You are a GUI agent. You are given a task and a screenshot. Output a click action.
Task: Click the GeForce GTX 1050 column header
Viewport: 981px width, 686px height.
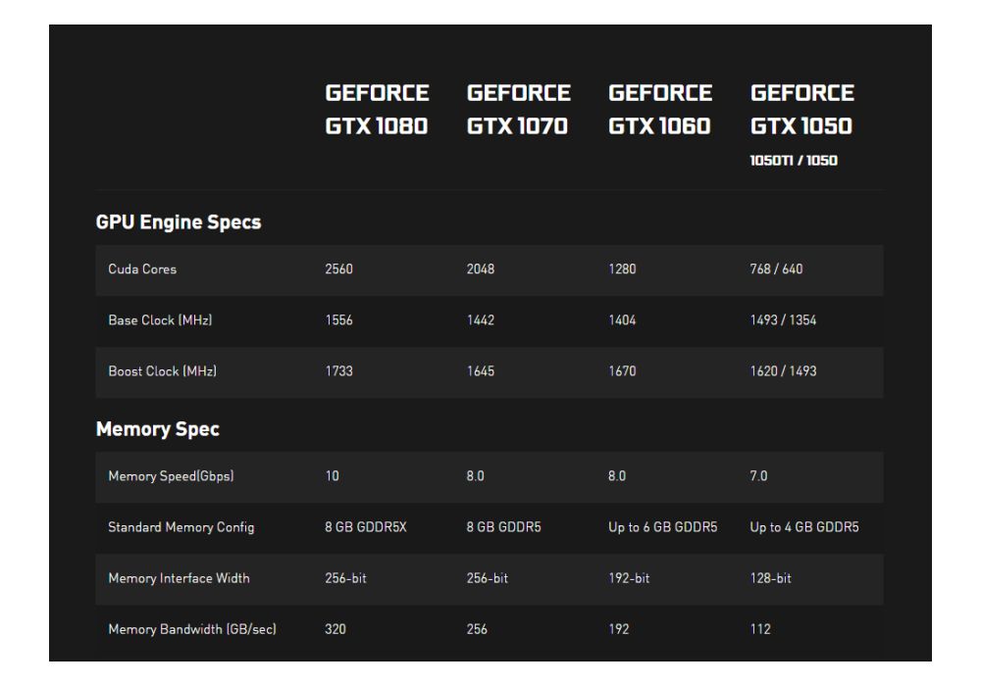(x=802, y=111)
